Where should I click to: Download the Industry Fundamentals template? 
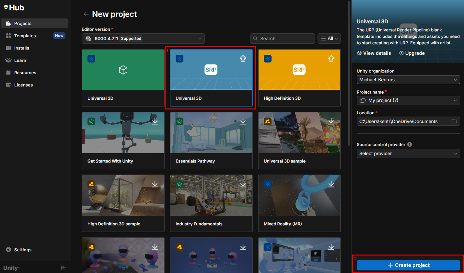tap(243, 184)
